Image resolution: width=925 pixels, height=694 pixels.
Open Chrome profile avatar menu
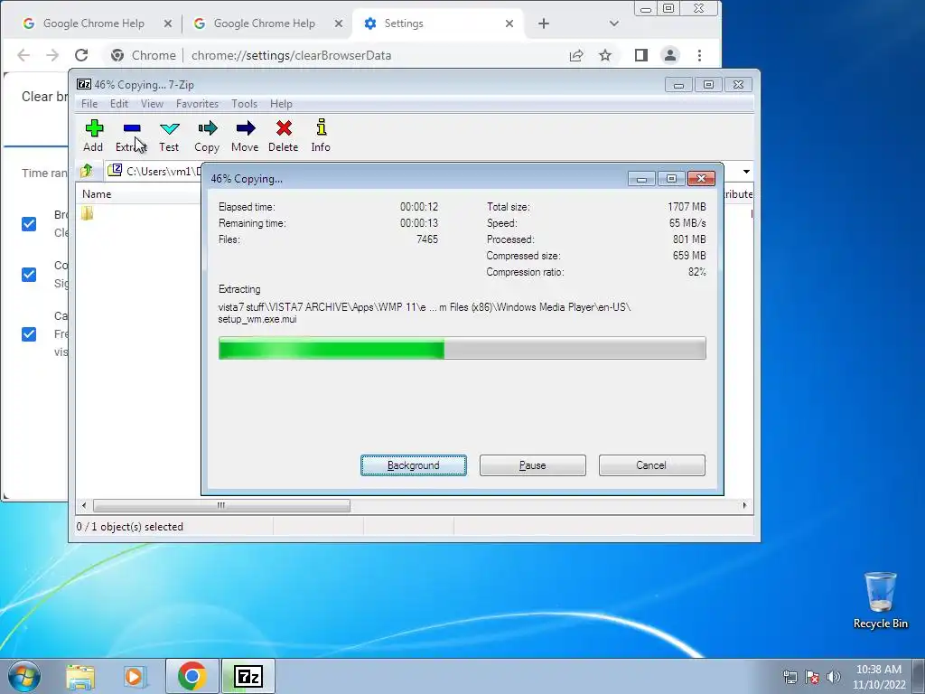[670, 55]
